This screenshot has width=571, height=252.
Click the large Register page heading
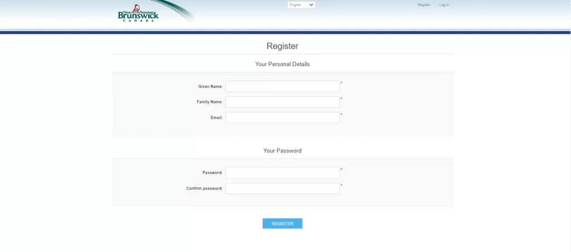(282, 46)
